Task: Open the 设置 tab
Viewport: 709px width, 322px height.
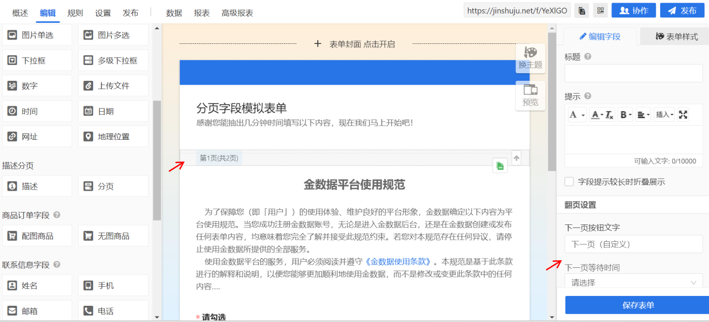Action: tap(103, 12)
